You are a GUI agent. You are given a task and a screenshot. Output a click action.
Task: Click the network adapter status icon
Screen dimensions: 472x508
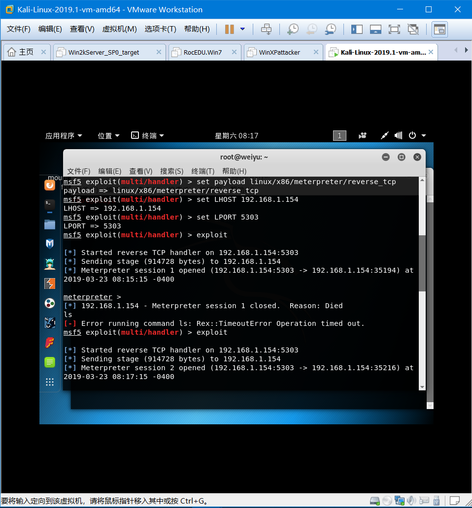tap(400, 501)
